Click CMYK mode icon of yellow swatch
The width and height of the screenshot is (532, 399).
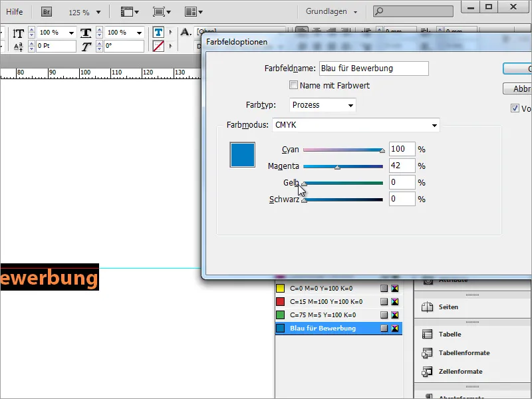[394, 289]
